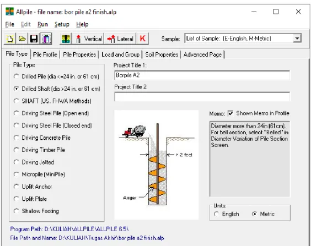311x246 pixels.
Task: Switch to the Pile Properties tab
Action: point(79,54)
